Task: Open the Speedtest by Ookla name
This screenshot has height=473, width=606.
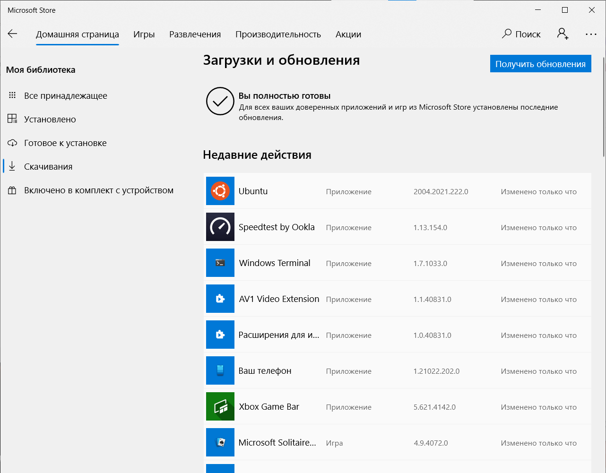Action: click(277, 227)
